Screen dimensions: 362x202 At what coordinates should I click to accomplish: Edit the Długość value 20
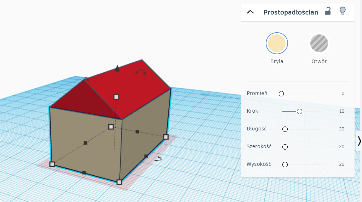(x=342, y=129)
